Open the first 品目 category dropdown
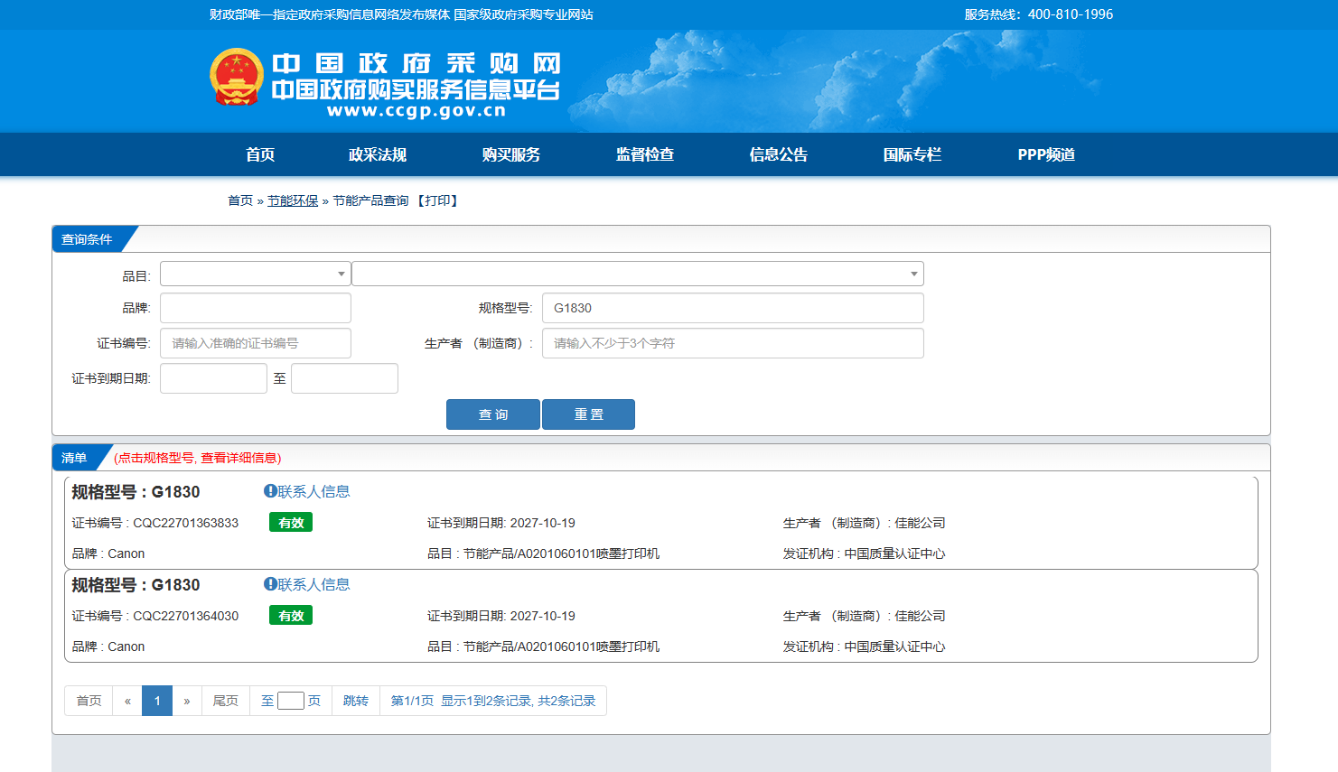Screen dimensions: 1338x772 255,274
